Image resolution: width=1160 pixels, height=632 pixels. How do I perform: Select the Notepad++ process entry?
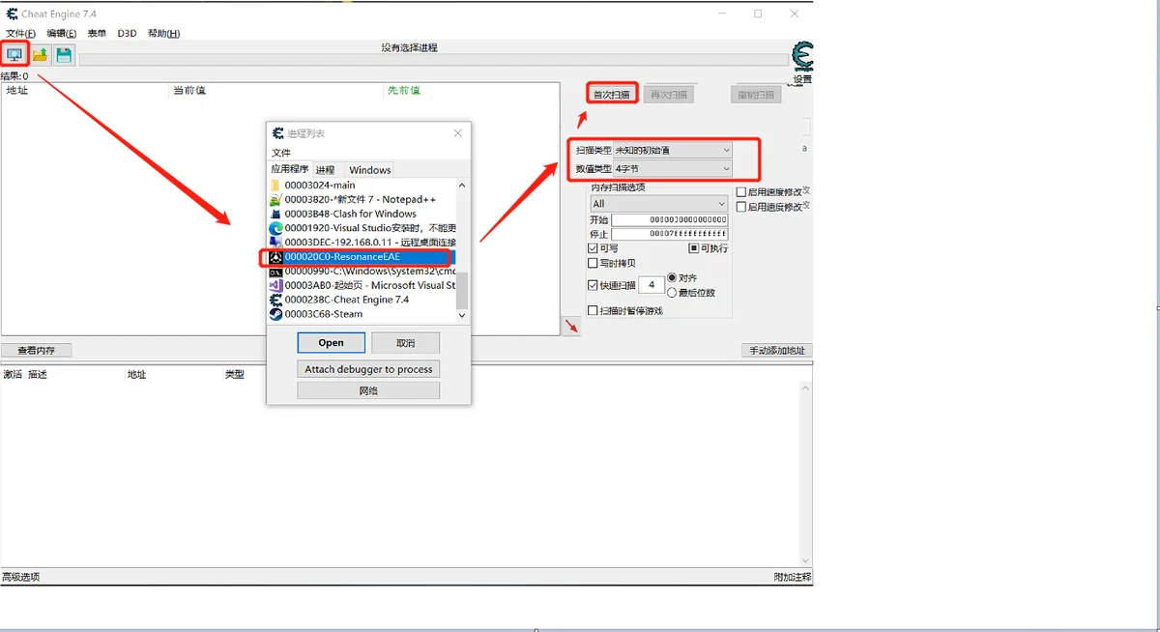[362, 199]
